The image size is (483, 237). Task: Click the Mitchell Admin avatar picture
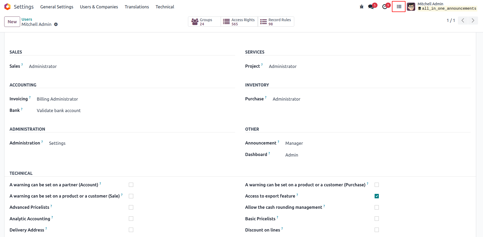pyautogui.click(x=411, y=7)
